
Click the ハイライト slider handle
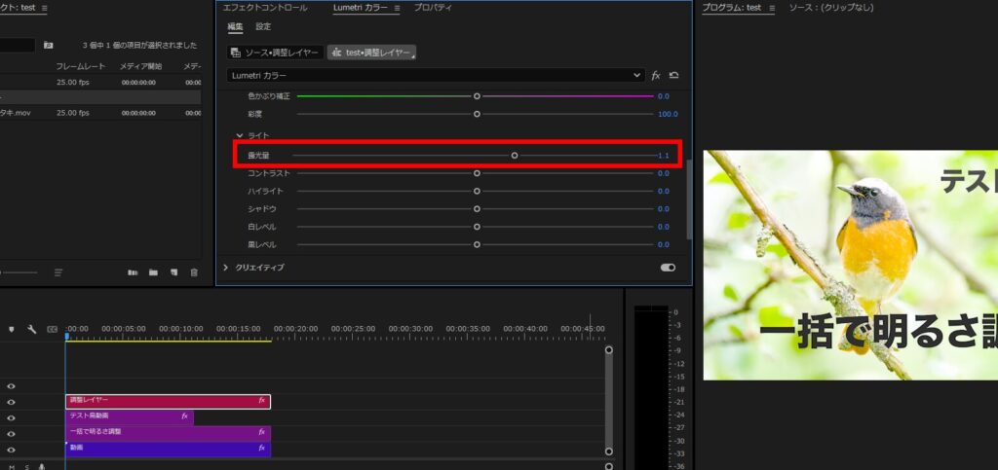[x=477, y=191]
